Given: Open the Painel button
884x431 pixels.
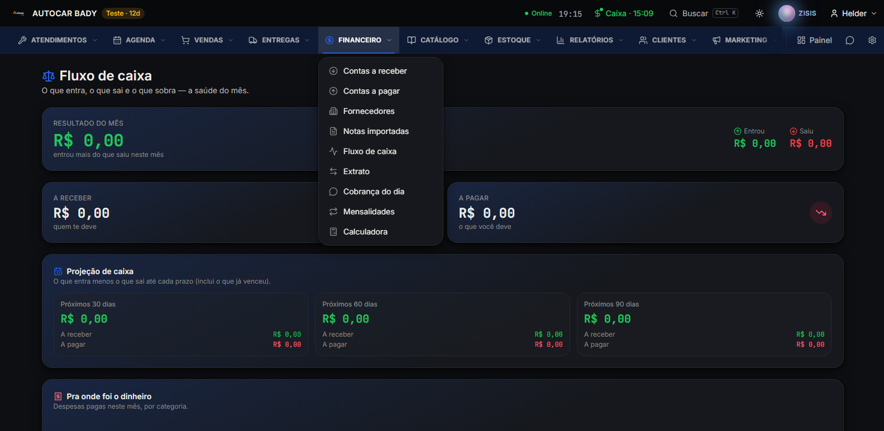Looking at the screenshot, I should (x=814, y=40).
